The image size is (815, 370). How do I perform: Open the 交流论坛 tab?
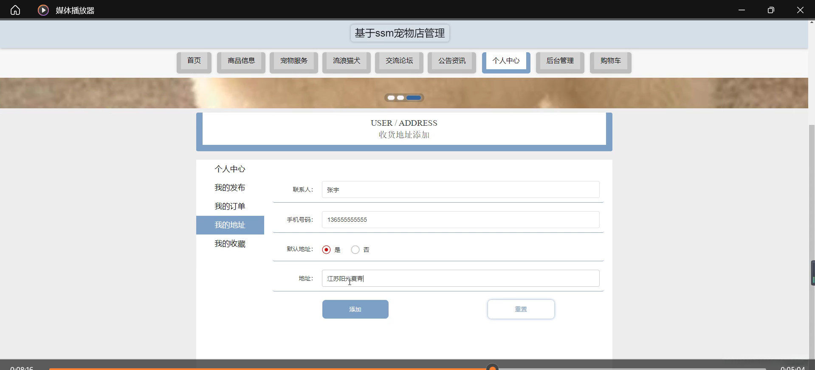pos(399,62)
